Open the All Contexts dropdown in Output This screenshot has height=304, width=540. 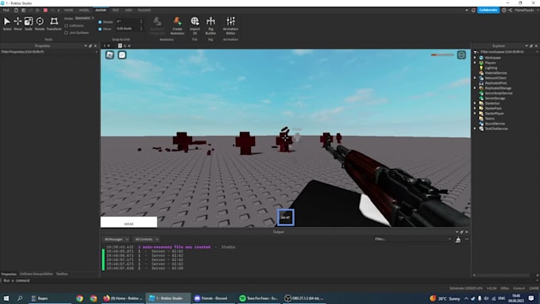coord(146,239)
